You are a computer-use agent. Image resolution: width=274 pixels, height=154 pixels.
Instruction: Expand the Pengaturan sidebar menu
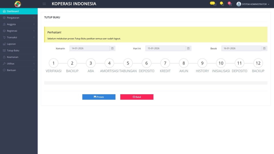19,18
